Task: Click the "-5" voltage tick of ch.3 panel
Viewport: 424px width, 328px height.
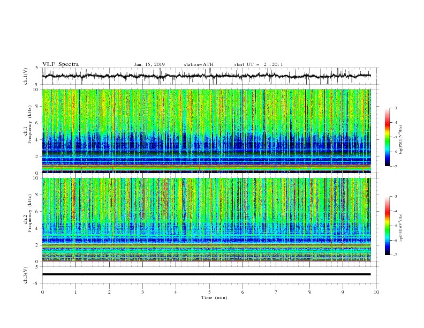Action: [x=36, y=284]
